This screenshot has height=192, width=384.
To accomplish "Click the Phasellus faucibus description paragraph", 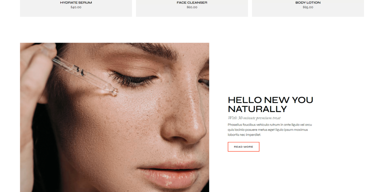I will [x=270, y=130].
